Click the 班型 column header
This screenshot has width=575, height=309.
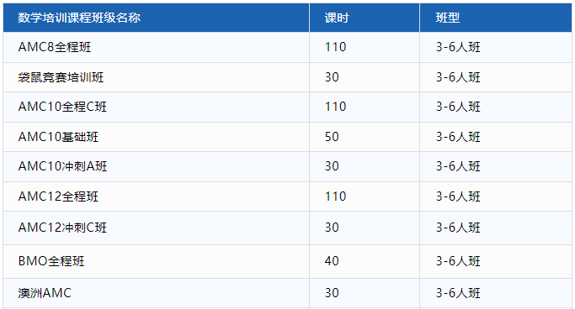447,18
